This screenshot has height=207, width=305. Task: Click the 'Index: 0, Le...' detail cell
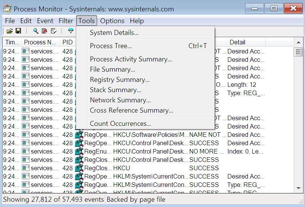tap(245, 151)
